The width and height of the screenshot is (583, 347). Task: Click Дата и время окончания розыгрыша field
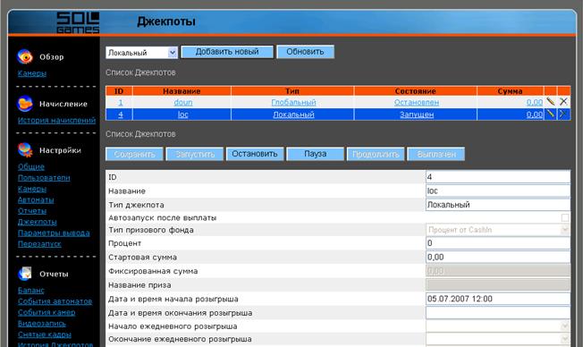click(x=498, y=313)
